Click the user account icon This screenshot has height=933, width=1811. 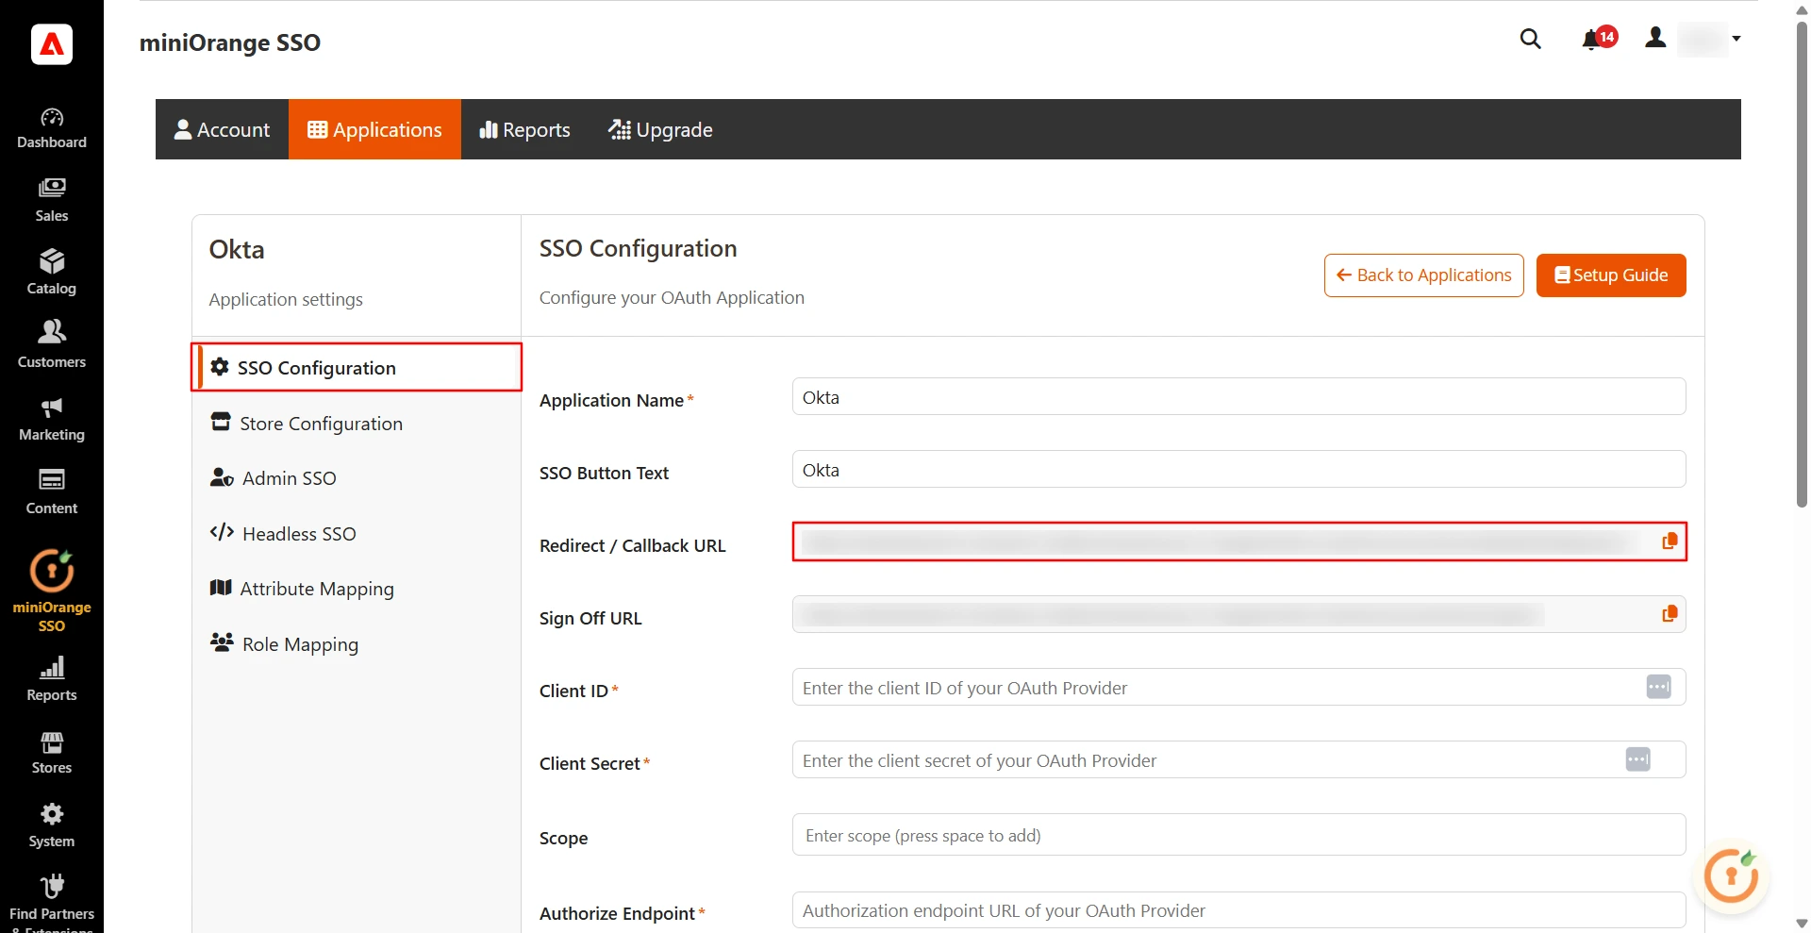tap(1655, 38)
